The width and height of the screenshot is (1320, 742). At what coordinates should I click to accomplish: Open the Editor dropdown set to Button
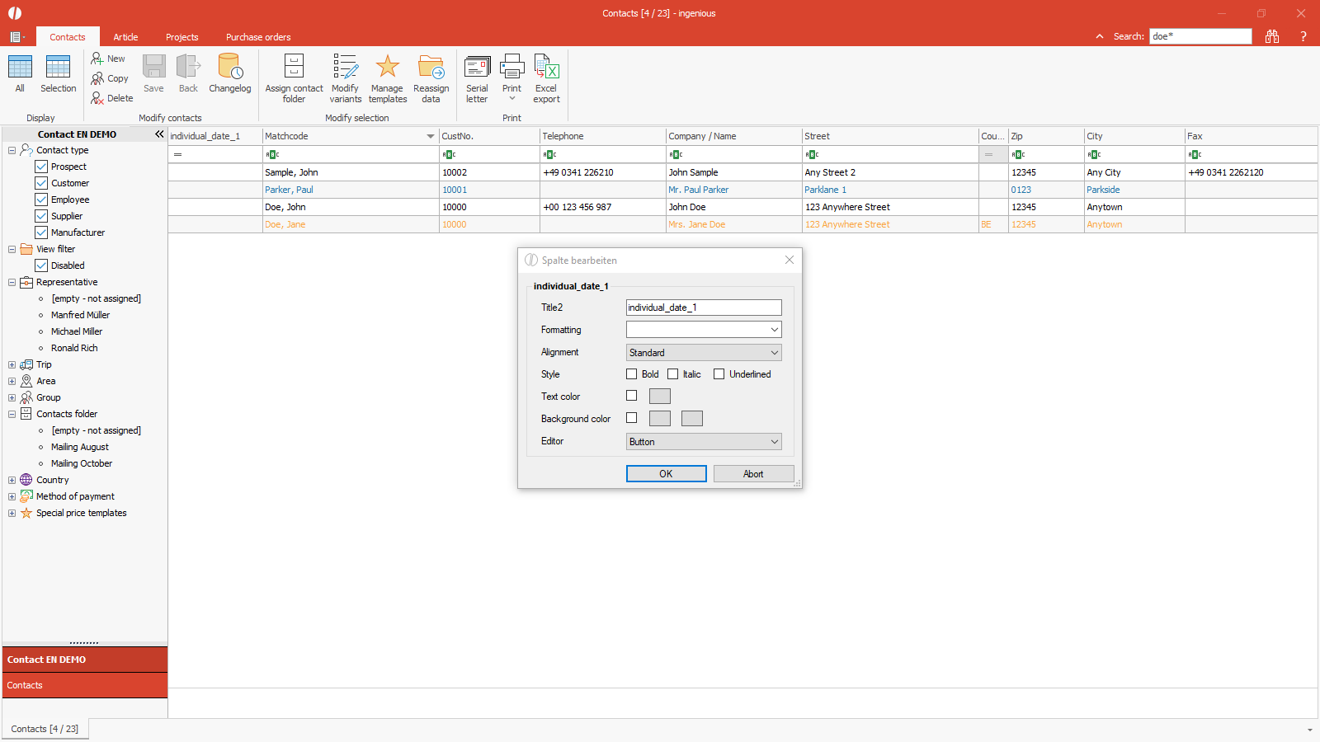[x=703, y=442]
